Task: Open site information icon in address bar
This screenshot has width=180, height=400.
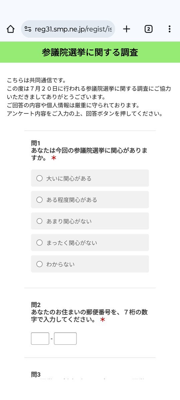Action: (x=28, y=29)
